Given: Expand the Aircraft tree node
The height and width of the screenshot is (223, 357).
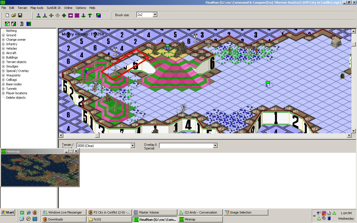Looking at the screenshot, I should point(3,53).
